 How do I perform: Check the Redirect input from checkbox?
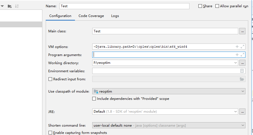[x=50, y=79]
